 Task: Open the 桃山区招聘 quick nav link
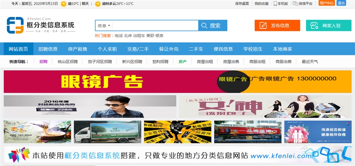[x=67, y=62]
